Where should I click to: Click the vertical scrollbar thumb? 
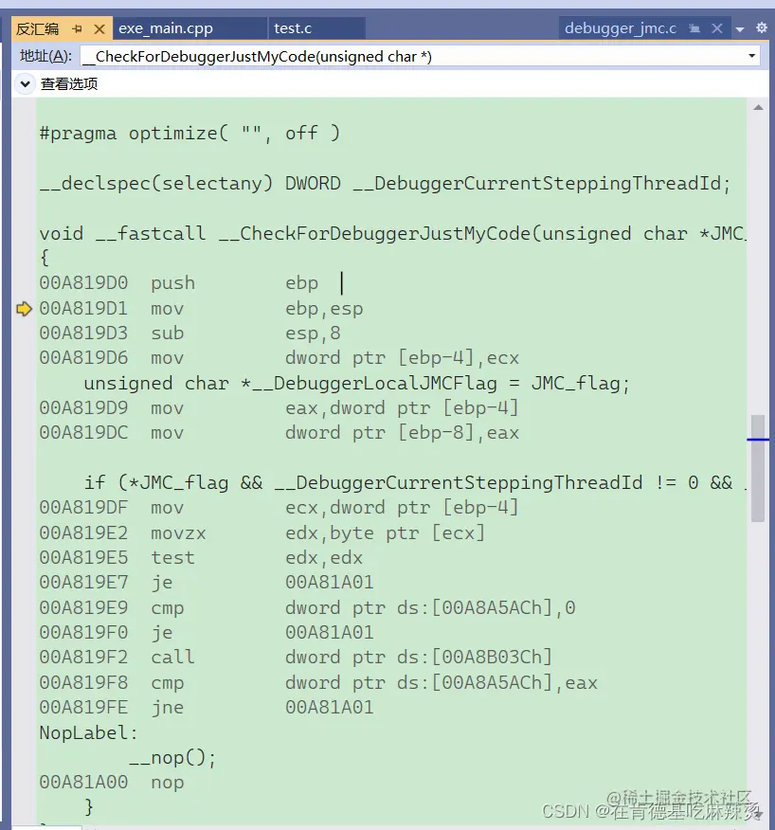[758, 468]
